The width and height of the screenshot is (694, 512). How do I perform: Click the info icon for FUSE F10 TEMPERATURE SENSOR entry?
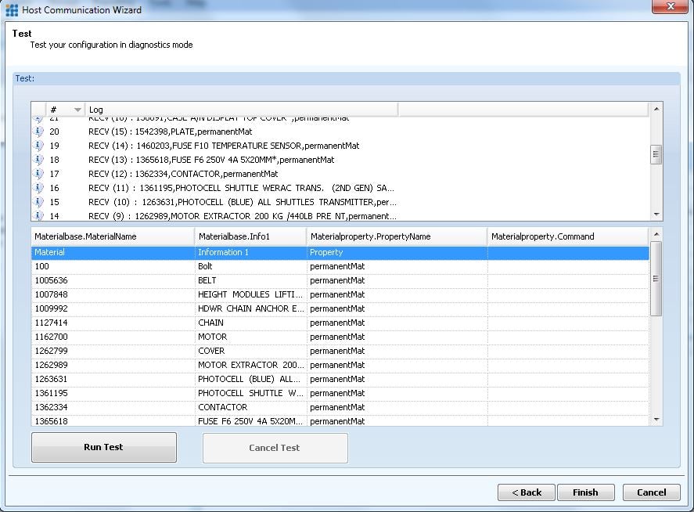(38, 146)
